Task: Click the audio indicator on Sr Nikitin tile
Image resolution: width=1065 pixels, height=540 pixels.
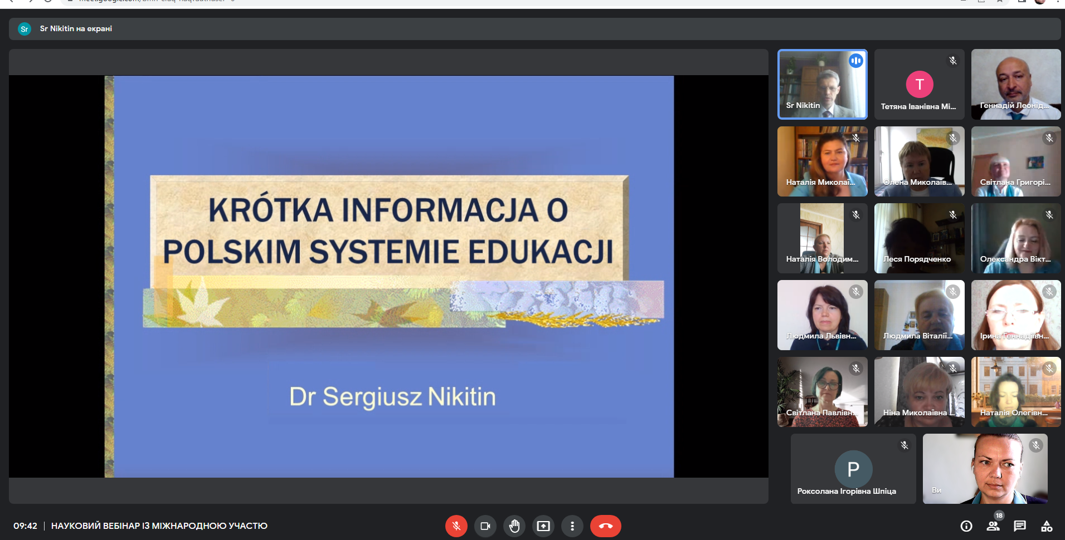Action: click(x=855, y=61)
